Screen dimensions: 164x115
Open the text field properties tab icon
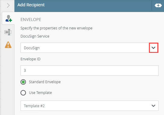click(8, 32)
